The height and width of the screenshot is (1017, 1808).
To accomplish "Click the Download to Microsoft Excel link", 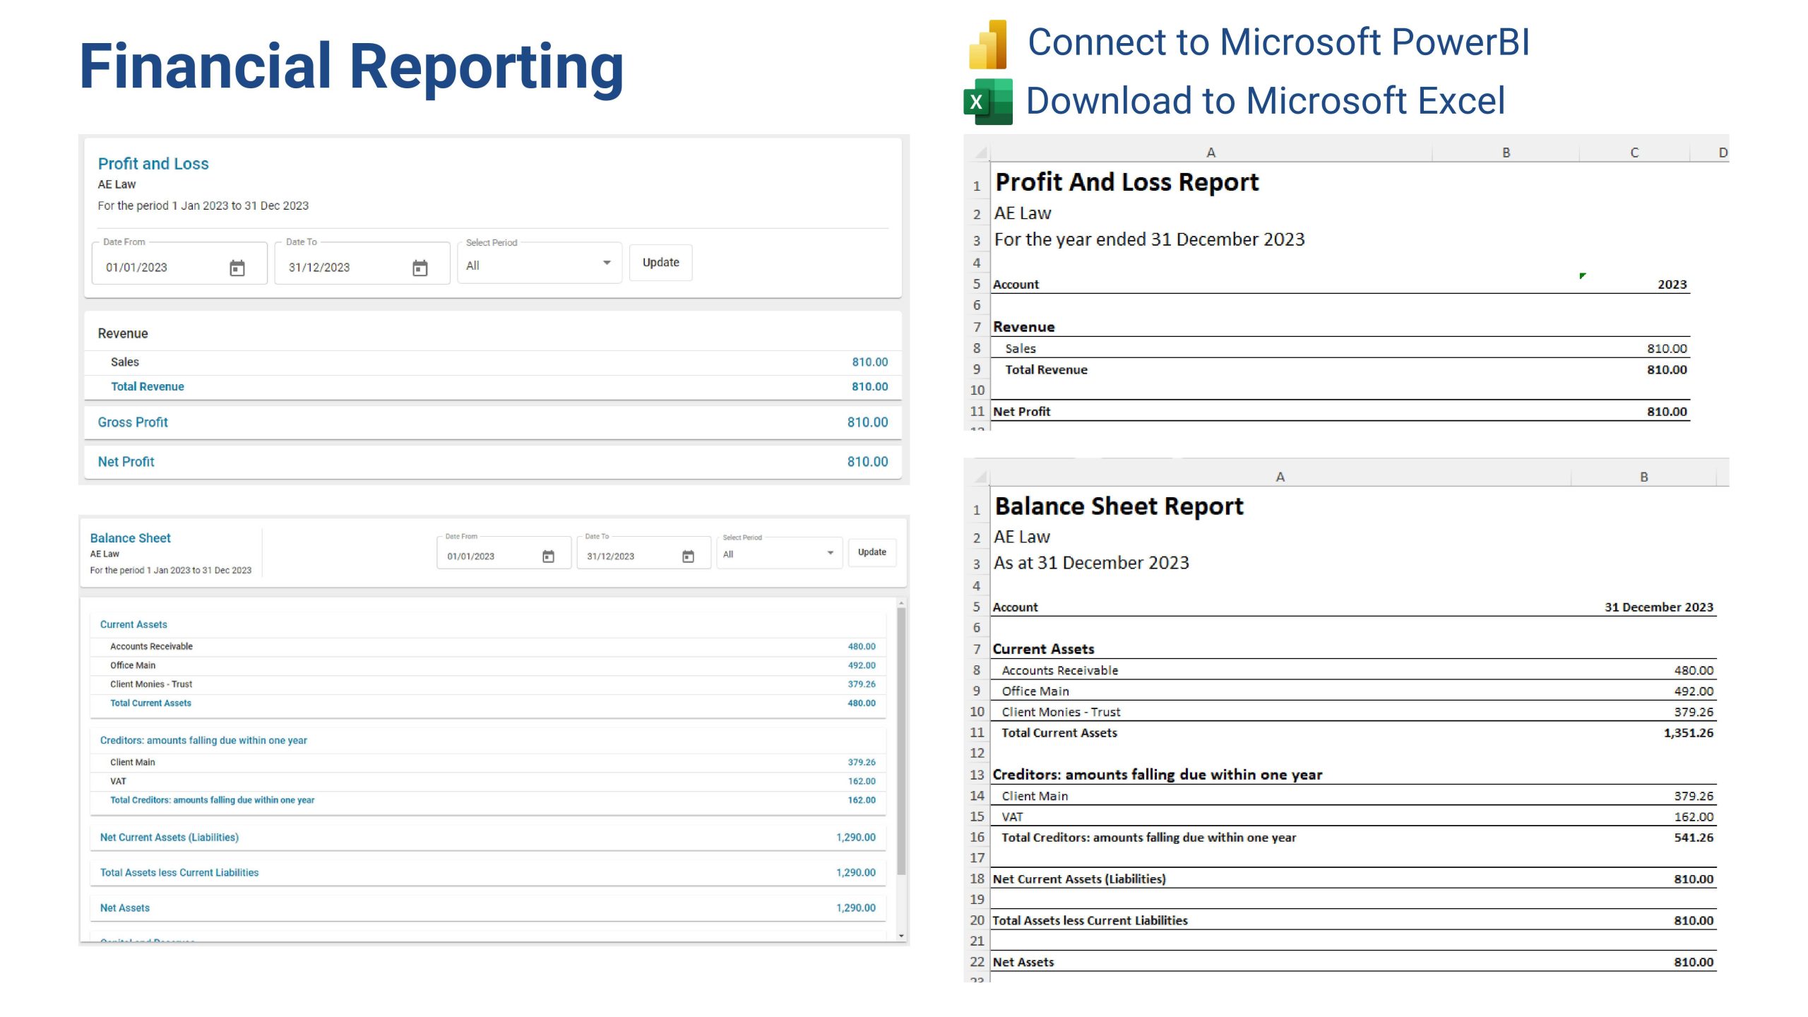I will (x=1265, y=101).
